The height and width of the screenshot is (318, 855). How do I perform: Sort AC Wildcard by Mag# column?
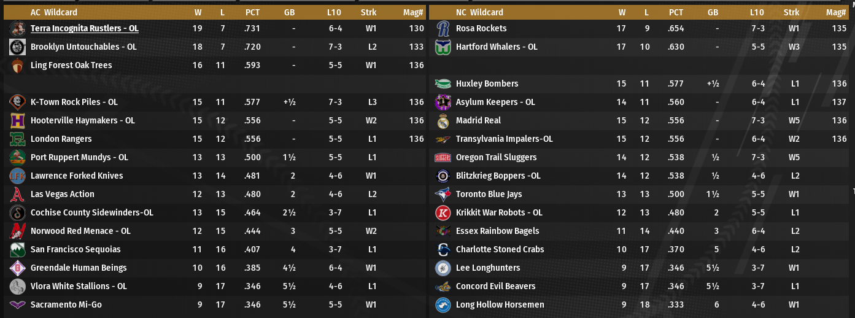414,12
